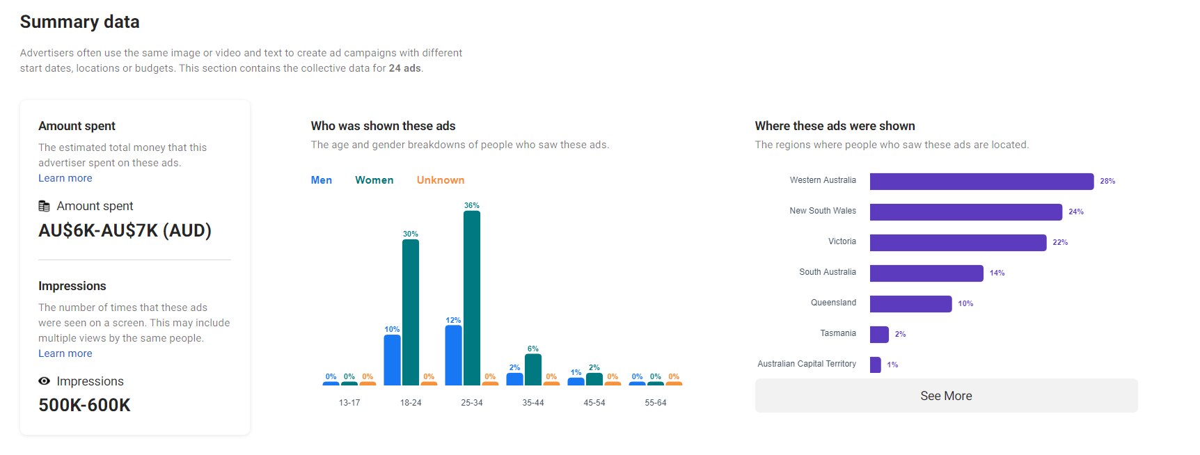Click the 36% Women bar for ages 25-34
This screenshot has height=455, width=1200.
pyautogui.click(x=471, y=299)
